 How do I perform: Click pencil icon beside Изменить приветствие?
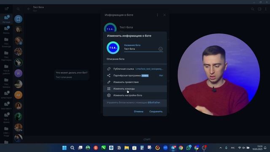click(x=109, y=82)
